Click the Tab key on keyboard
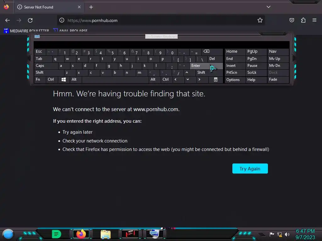Screen dimensions: 322x241 (x=43, y=59)
